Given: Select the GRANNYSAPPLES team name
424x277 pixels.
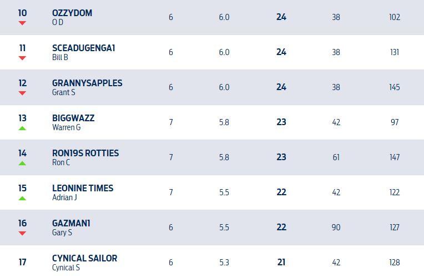Looking at the screenshot, I should [x=87, y=83].
